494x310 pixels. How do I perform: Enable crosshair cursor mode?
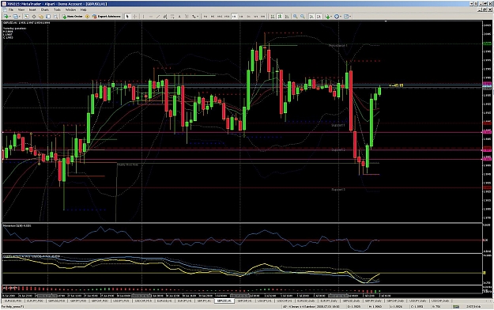click(134, 16)
